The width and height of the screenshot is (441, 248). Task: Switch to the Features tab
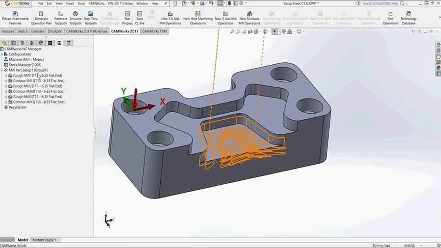click(7, 31)
